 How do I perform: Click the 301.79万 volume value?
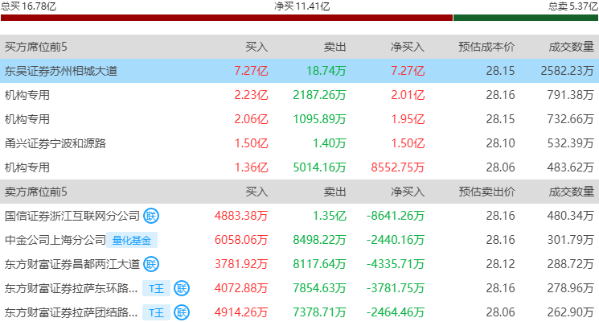click(570, 240)
